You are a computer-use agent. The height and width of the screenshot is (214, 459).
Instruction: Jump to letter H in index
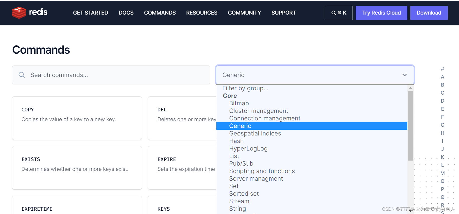(x=442, y=133)
